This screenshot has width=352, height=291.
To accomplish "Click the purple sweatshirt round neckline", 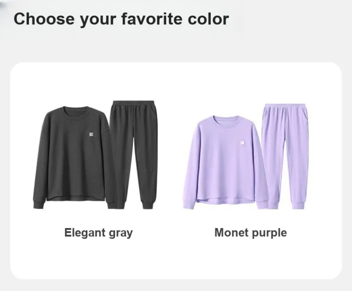I will tap(226, 119).
